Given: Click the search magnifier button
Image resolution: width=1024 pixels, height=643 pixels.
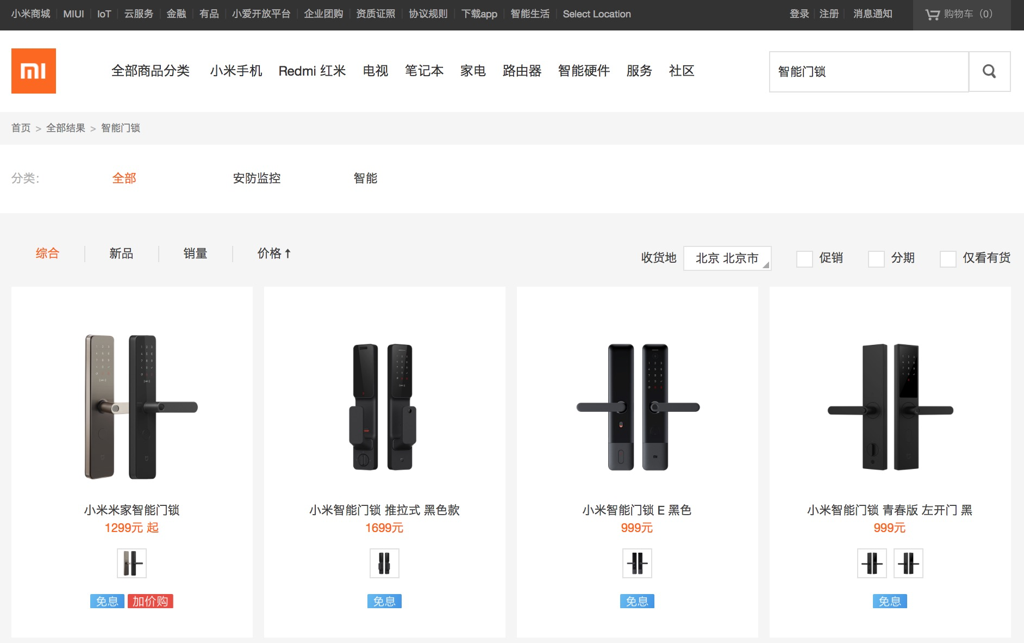Looking at the screenshot, I should pos(989,71).
